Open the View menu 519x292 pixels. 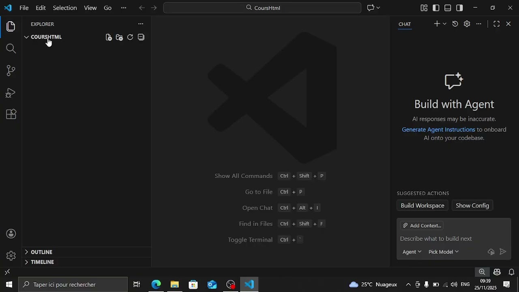click(90, 8)
